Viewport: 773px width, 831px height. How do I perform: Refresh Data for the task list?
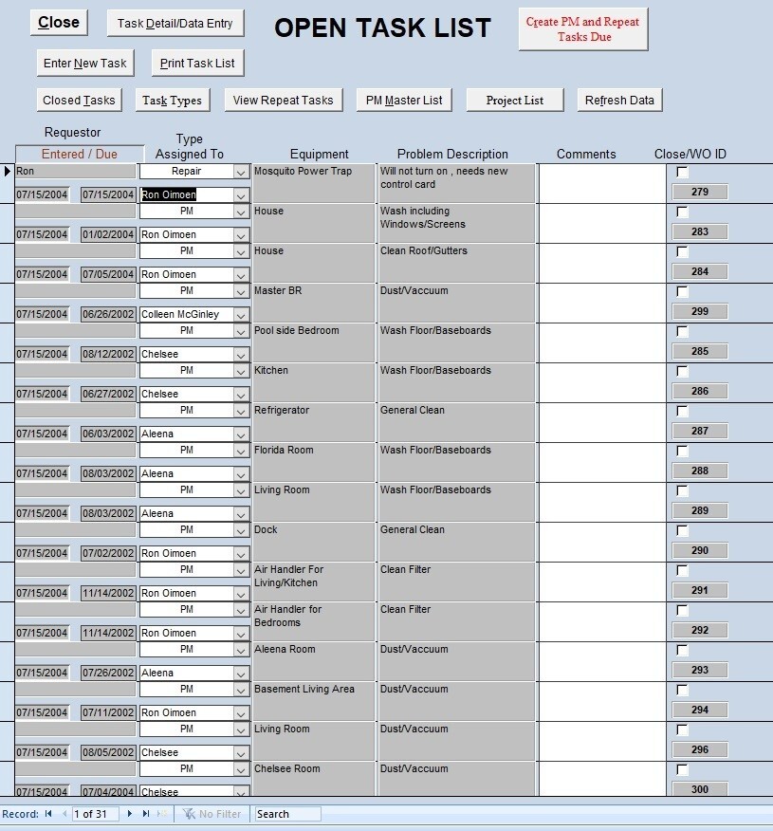point(619,99)
